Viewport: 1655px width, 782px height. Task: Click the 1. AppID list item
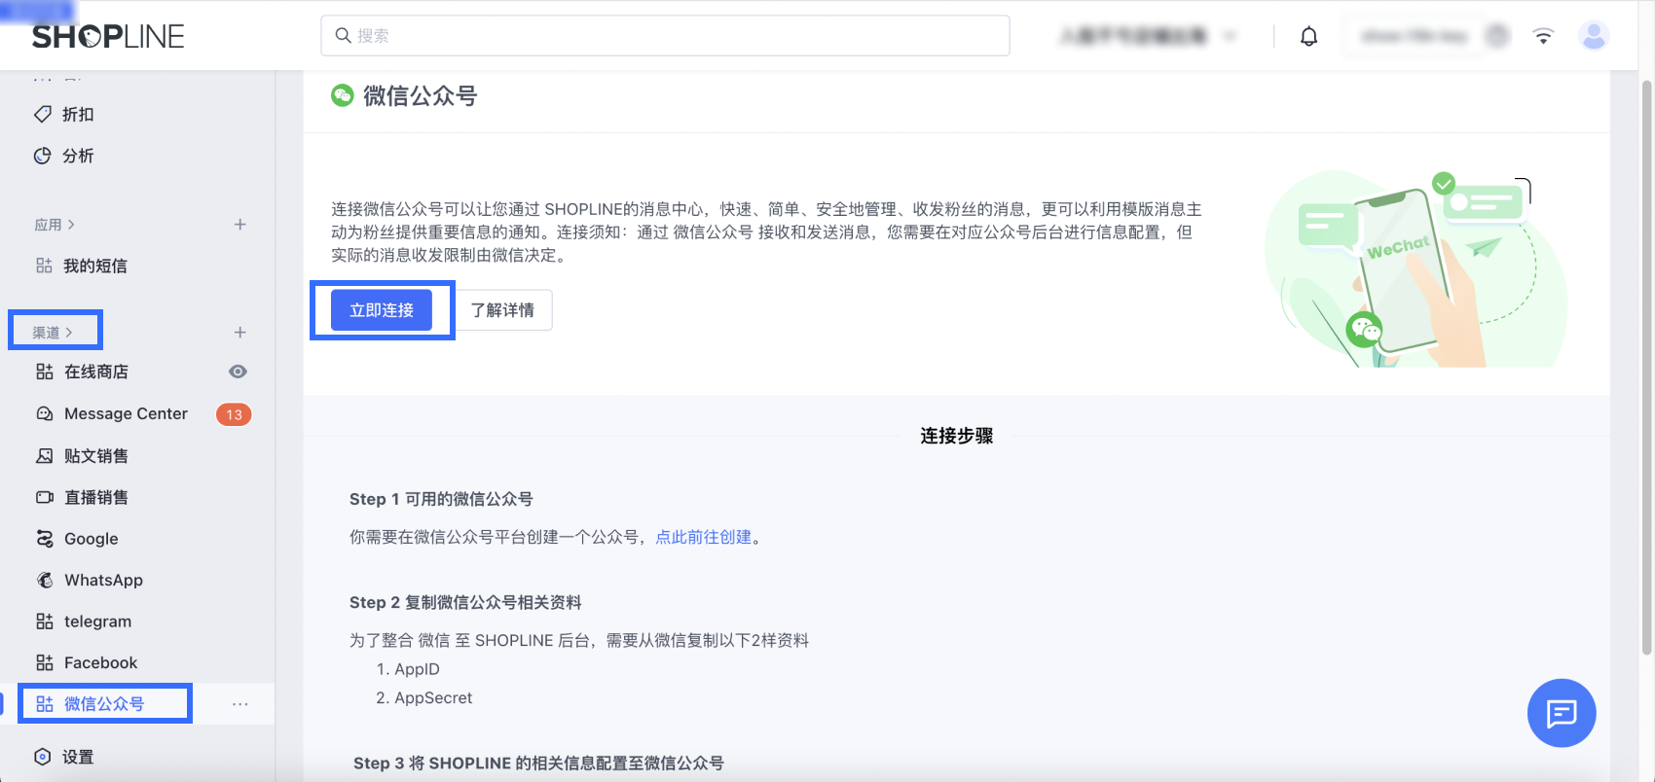[408, 669]
